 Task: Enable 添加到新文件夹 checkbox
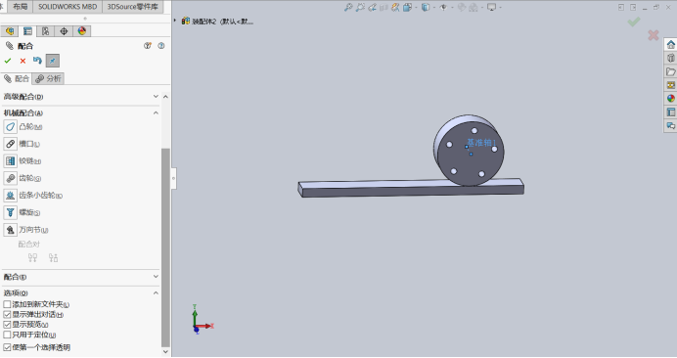pos(7,304)
